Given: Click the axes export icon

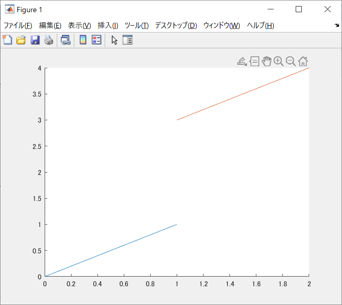Looking at the screenshot, I should point(242,61).
